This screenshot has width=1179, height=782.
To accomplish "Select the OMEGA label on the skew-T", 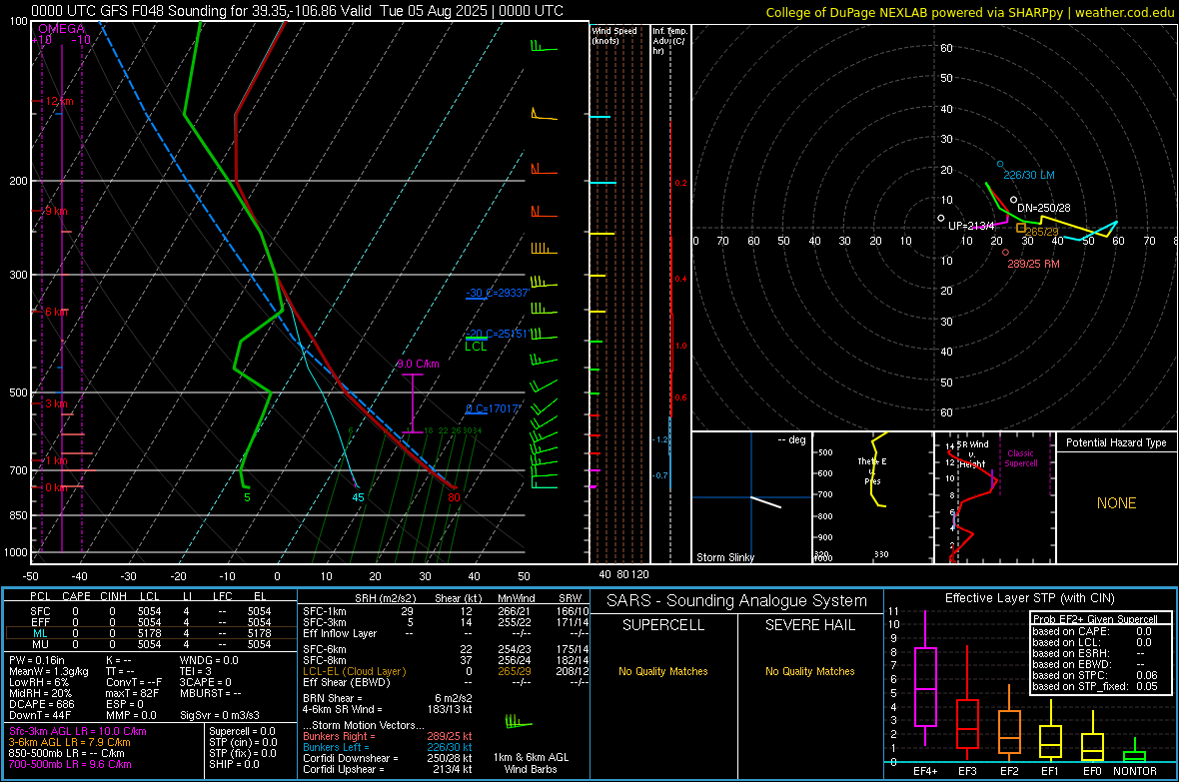I will tap(62, 29).
